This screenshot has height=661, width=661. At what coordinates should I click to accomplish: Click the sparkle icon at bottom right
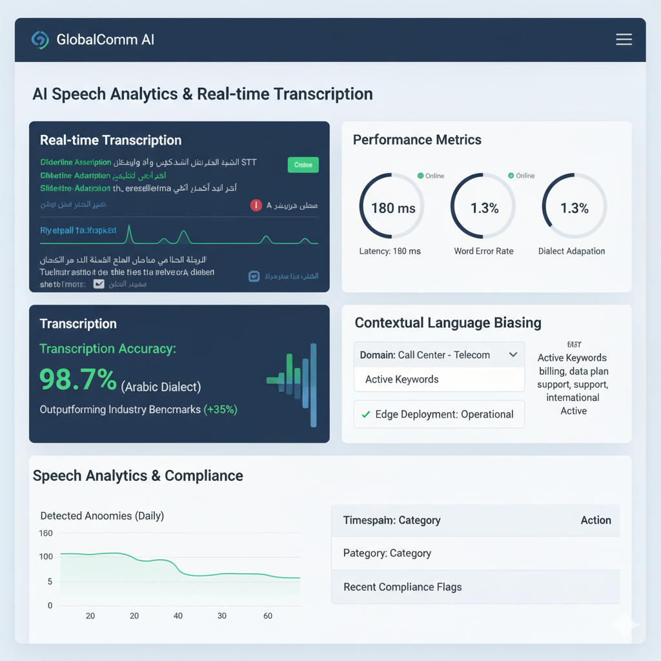tap(625, 625)
